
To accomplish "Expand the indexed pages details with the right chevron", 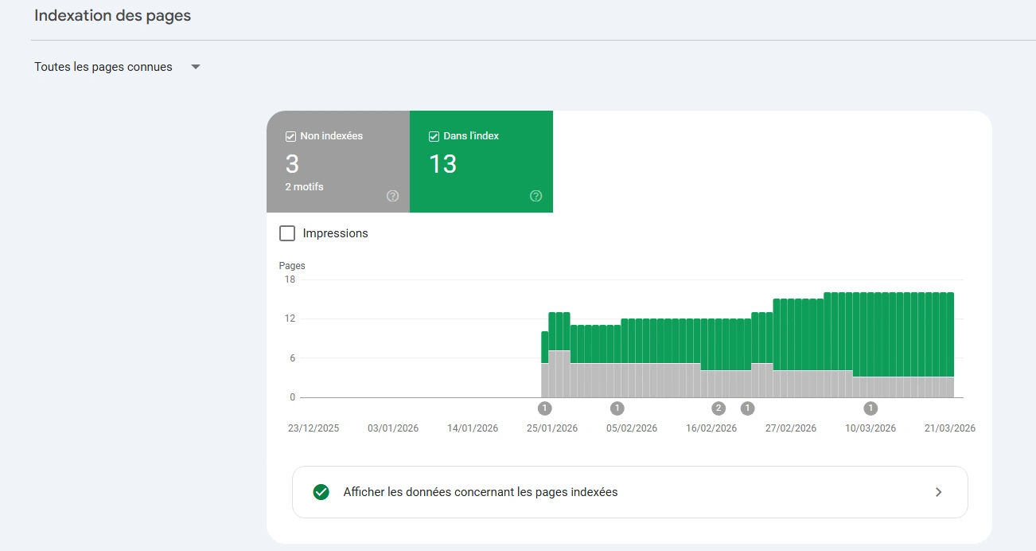I will pos(938,492).
